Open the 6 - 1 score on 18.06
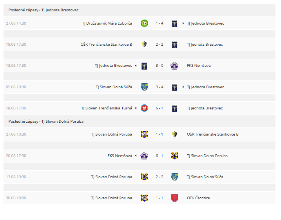The height and width of the screenshot is (220, 281). click(160, 108)
